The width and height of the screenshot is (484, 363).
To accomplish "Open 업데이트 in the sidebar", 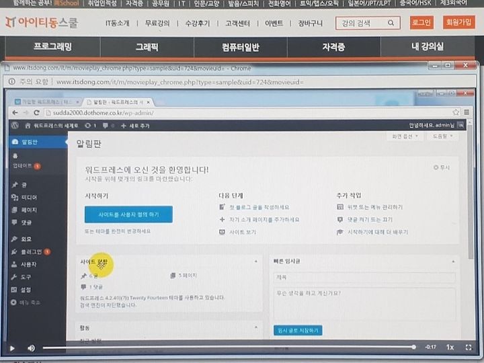I will pyautogui.click(x=26, y=166).
